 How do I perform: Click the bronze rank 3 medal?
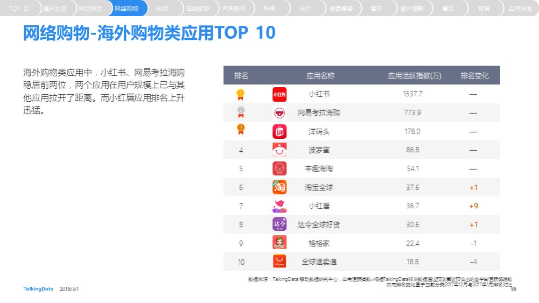[241, 130]
